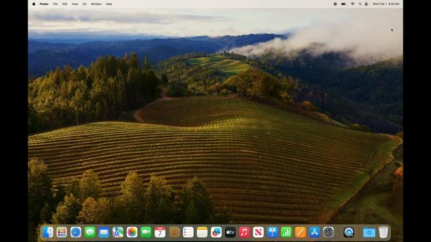Launch Reminders from the Dock

pyautogui.click(x=189, y=233)
